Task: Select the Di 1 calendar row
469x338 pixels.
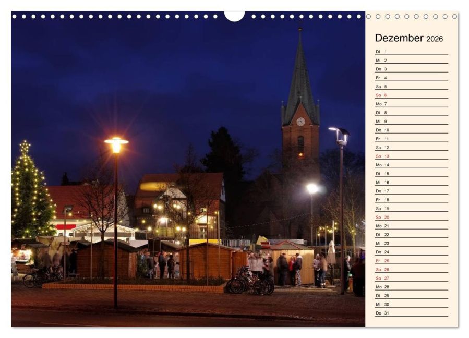Action: [x=412, y=52]
